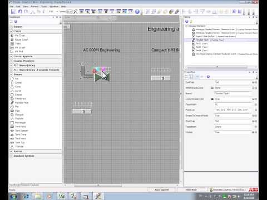This screenshot has width=267, height=200.
Task: Select the Pie shape tool
Action: 17,107
